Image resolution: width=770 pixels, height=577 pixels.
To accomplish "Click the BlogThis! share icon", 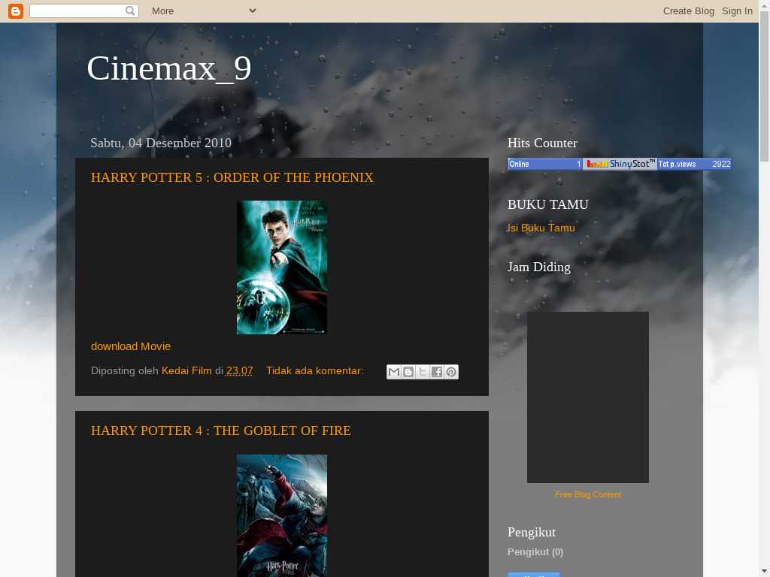I will point(408,372).
